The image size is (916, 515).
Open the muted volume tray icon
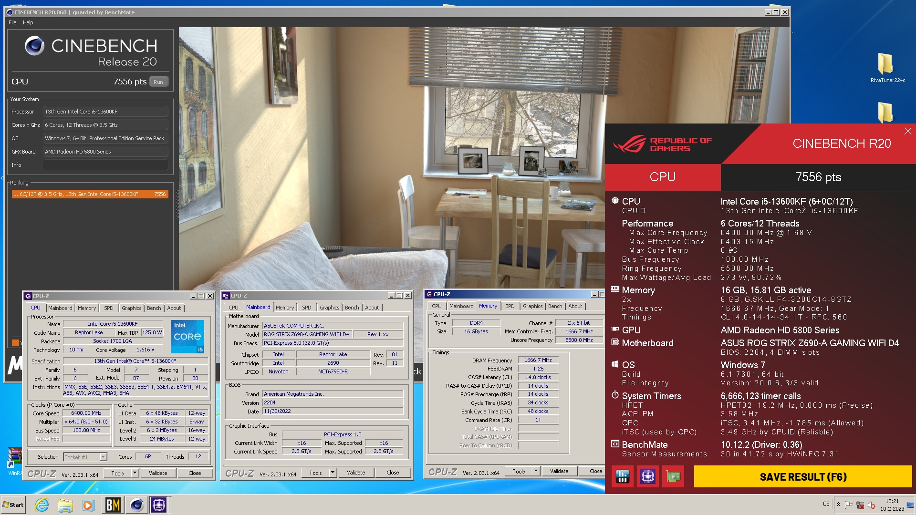872,505
